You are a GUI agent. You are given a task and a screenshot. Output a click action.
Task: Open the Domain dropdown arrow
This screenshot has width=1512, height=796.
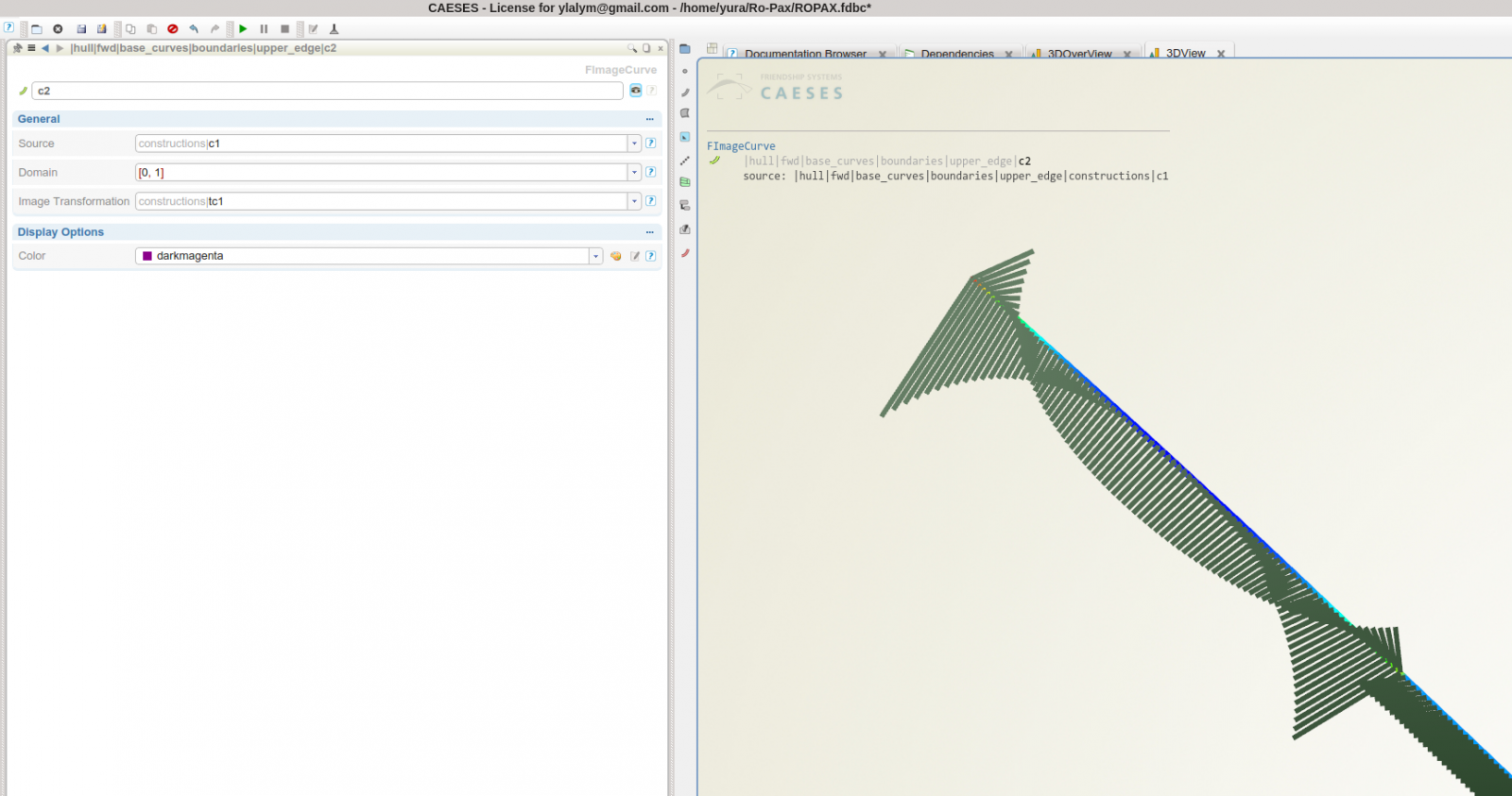click(635, 173)
